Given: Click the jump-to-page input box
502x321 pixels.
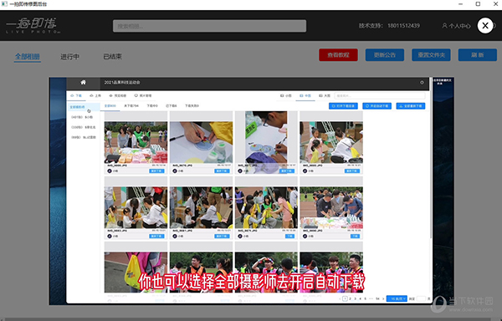Looking at the screenshot, I should coord(421,298).
